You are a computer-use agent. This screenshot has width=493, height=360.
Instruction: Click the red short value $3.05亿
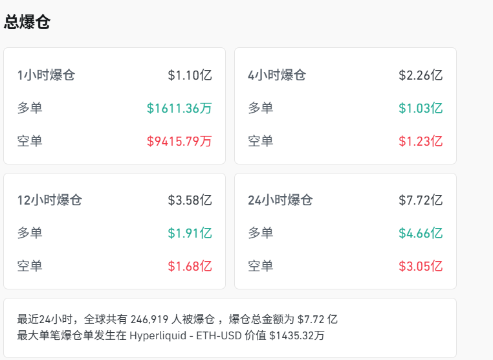click(421, 266)
